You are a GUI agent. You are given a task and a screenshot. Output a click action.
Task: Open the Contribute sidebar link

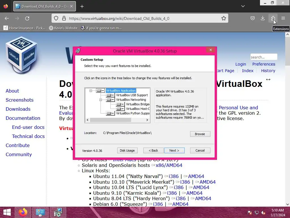tap(18, 145)
